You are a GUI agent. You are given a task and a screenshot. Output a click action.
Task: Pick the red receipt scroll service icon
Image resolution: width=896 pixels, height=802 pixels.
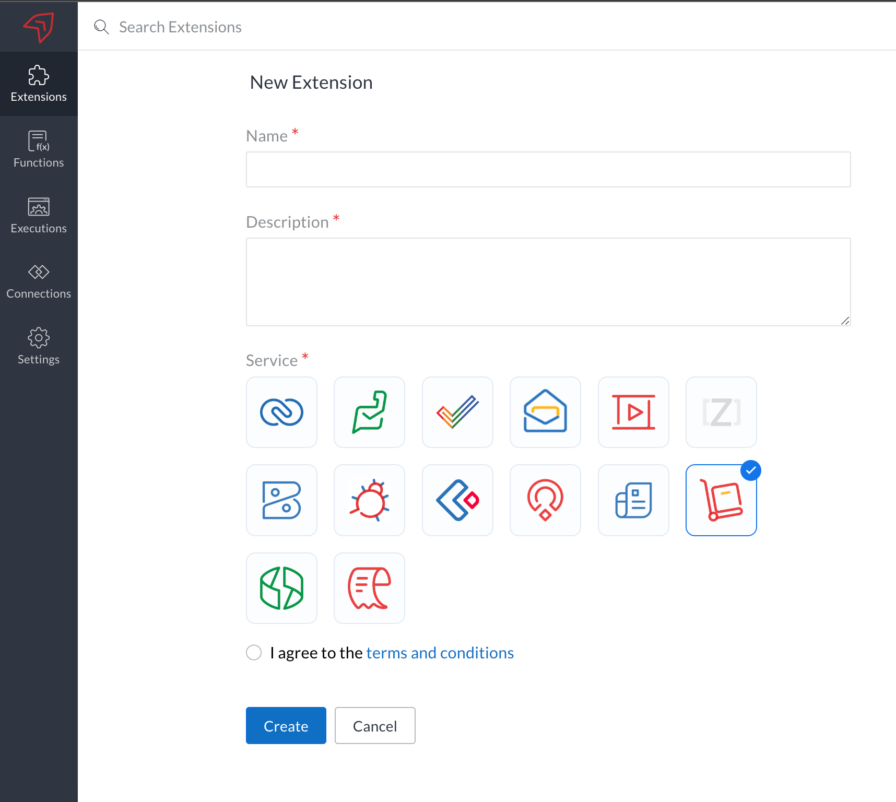[x=369, y=588]
